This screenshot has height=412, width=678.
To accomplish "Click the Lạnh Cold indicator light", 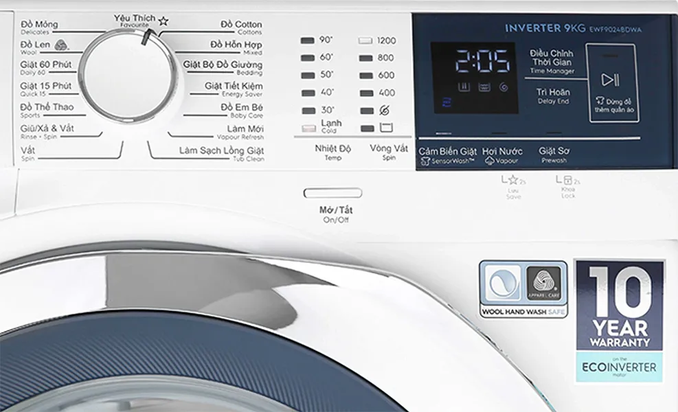I will click(308, 128).
